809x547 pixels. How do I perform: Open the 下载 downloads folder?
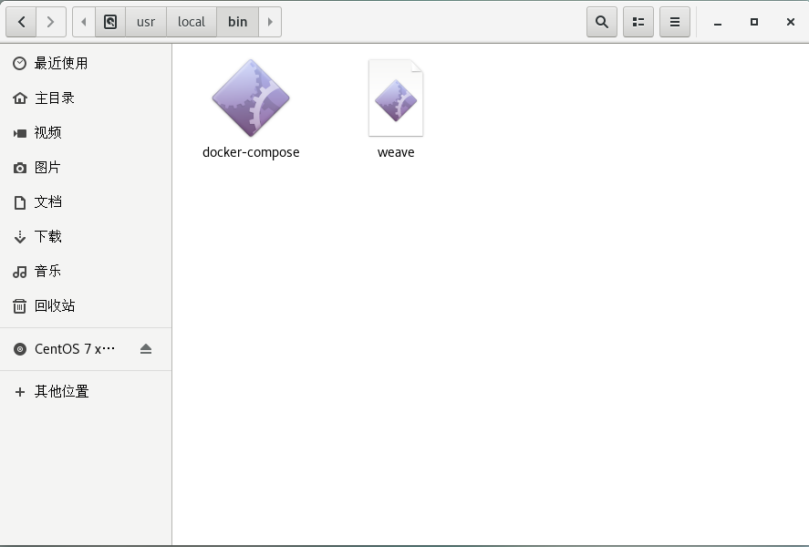(x=86, y=237)
